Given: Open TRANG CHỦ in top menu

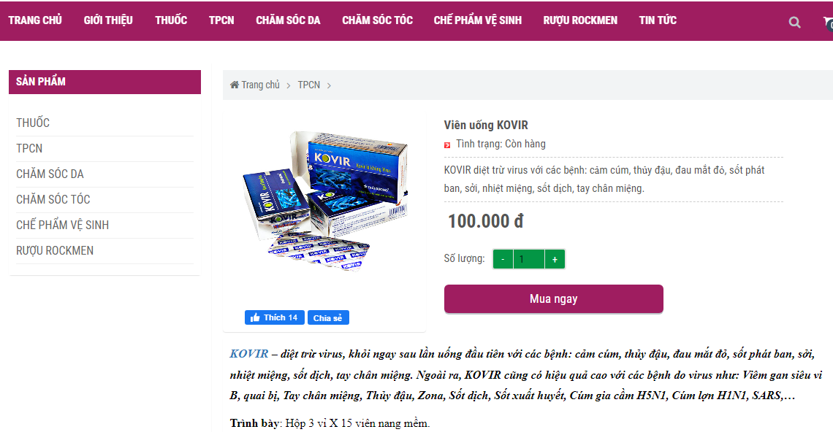Looking at the screenshot, I should (x=35, y=20).
